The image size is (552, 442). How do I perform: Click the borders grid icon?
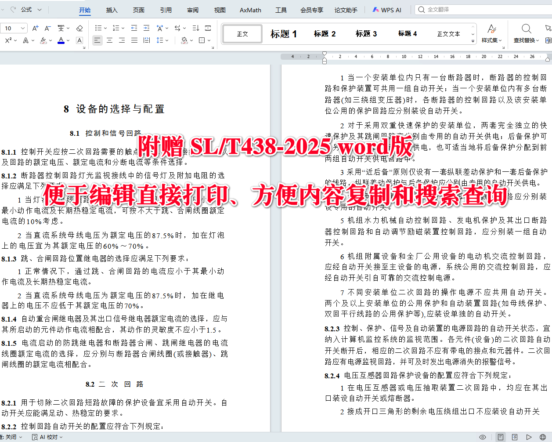pyautogui.click(x=202, y=40)
